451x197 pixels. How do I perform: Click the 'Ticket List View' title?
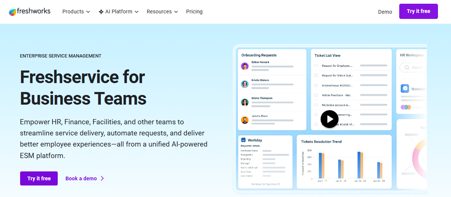click(x=327, y=56)
